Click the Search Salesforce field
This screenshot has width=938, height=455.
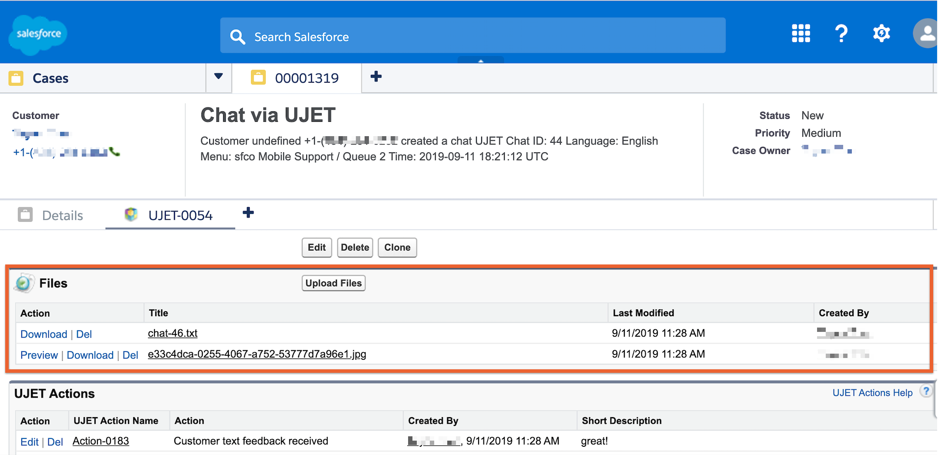[472, 37]
